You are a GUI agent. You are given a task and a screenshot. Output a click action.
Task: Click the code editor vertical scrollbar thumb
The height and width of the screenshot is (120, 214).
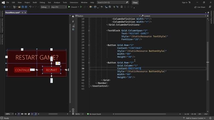tap(208, 61)
